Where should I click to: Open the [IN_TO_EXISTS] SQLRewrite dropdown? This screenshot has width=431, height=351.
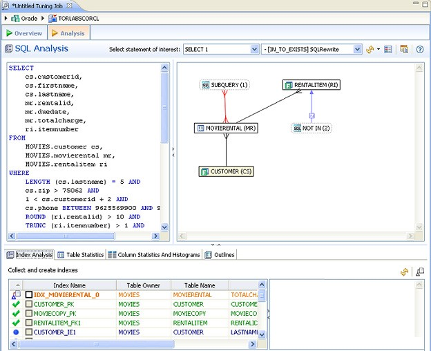pyautogui.click(x=357, y=50)
